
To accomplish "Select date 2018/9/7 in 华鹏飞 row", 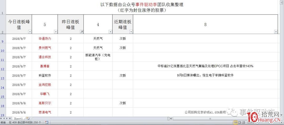I will click(19, 94).
